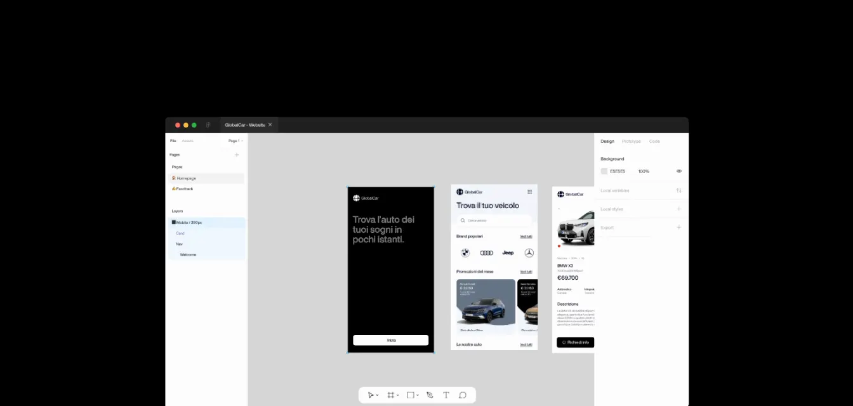The height and width of the screenshot is (406, 853).
Task: Click Vedi tutti link beside Le nostre auto
Action: point(526,344)
